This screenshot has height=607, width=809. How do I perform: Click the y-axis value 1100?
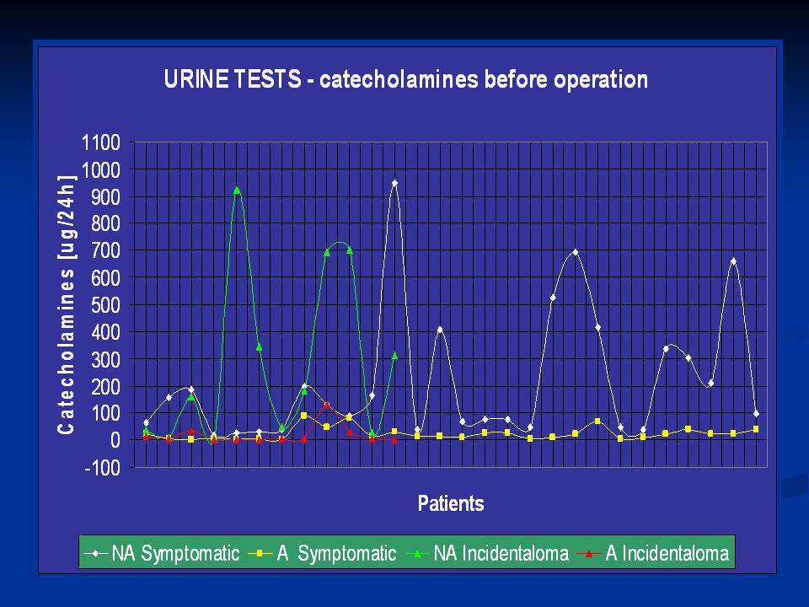pos(101,143)
